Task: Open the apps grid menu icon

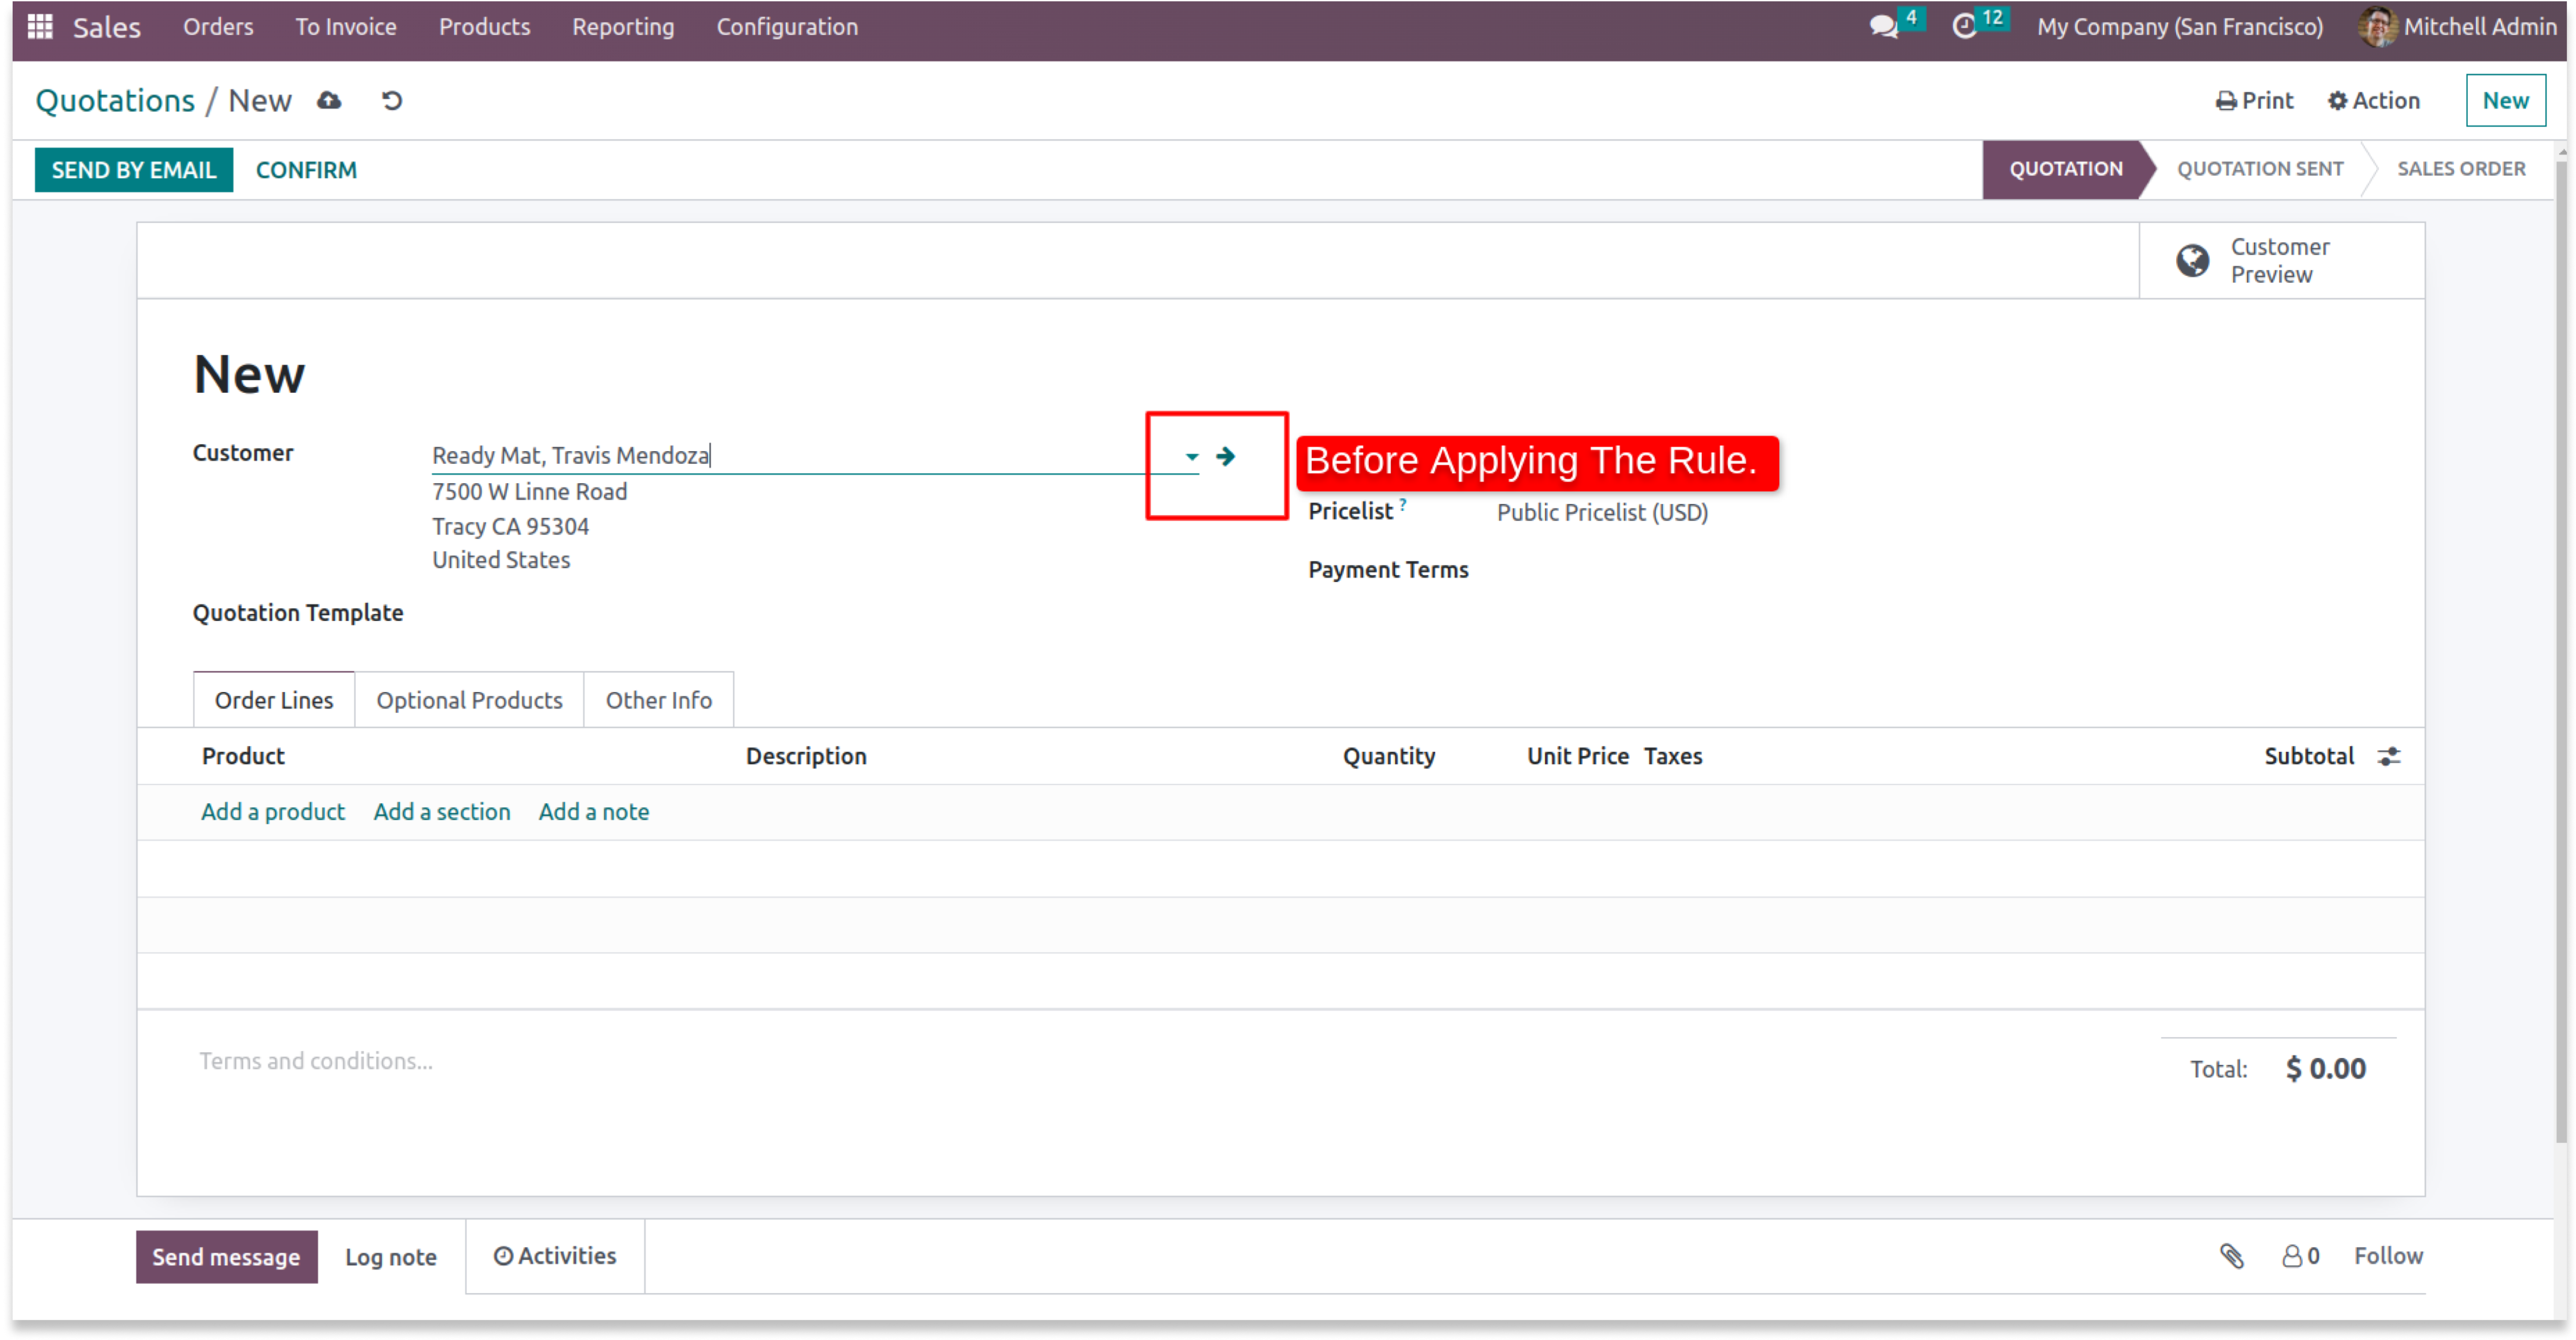Action: pyautogui.click(x=40, y=27)
